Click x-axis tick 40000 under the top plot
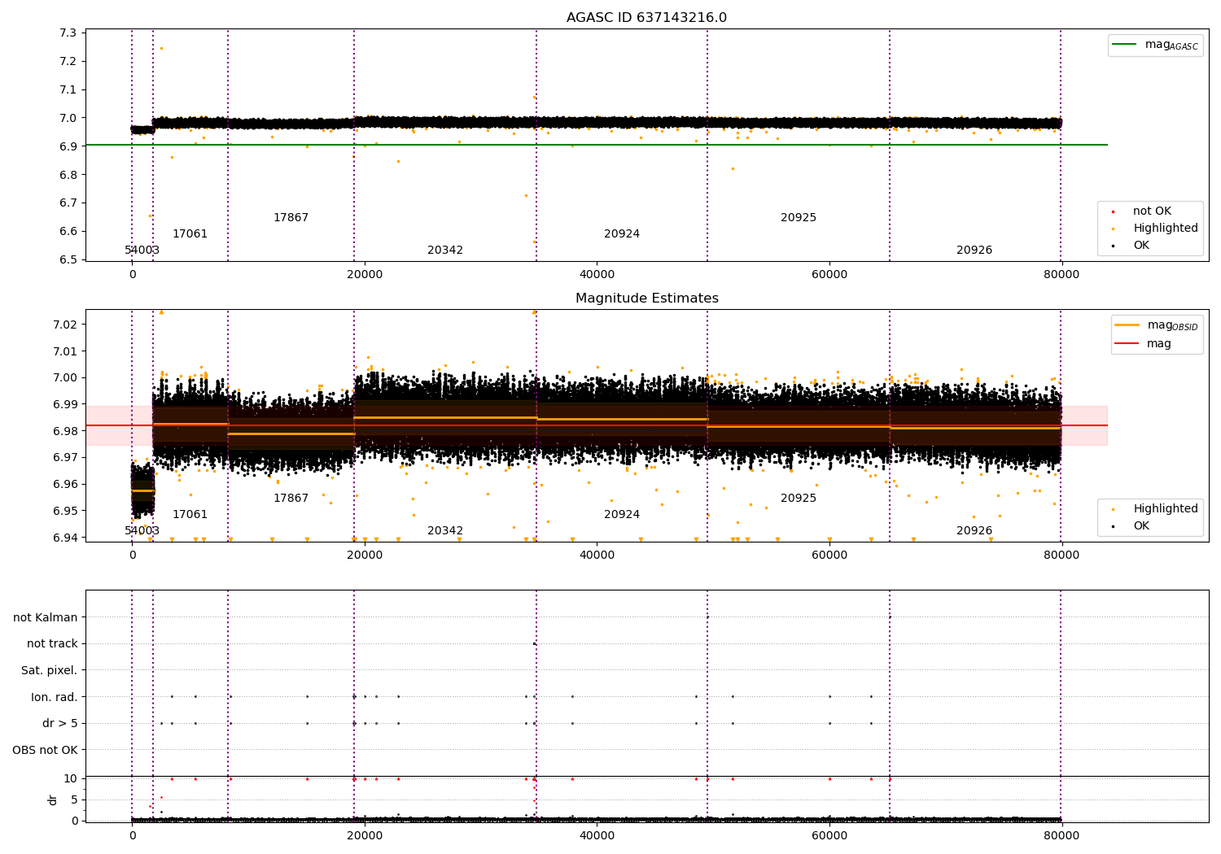The image size is (1221, 854). pyautogui.click(x=597, y=275)
